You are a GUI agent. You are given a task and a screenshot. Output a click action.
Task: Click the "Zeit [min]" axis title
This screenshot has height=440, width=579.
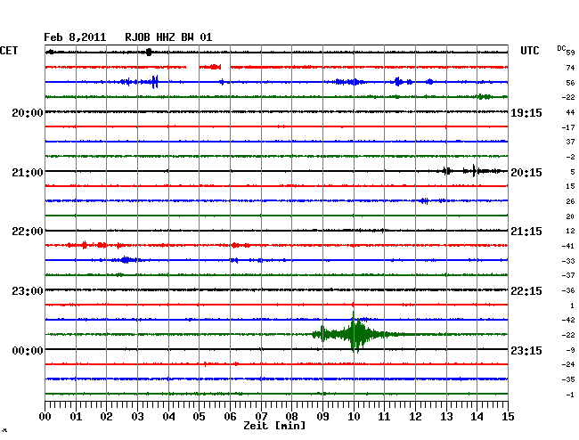(x=274, y=426)
